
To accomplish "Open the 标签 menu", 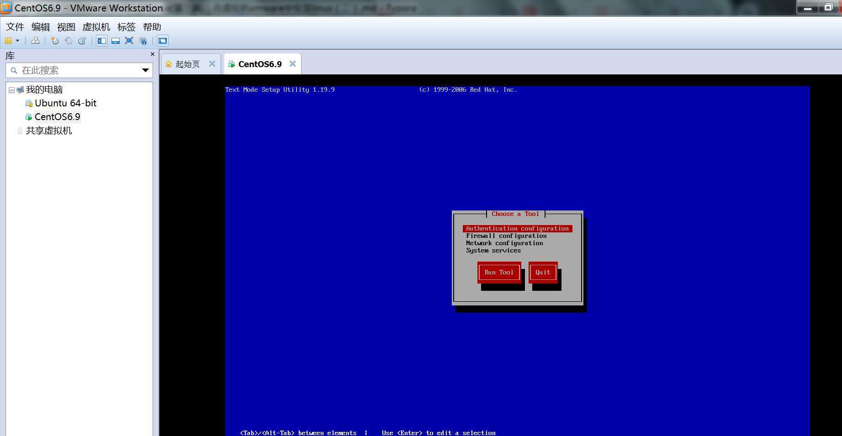I will point(127,27).
